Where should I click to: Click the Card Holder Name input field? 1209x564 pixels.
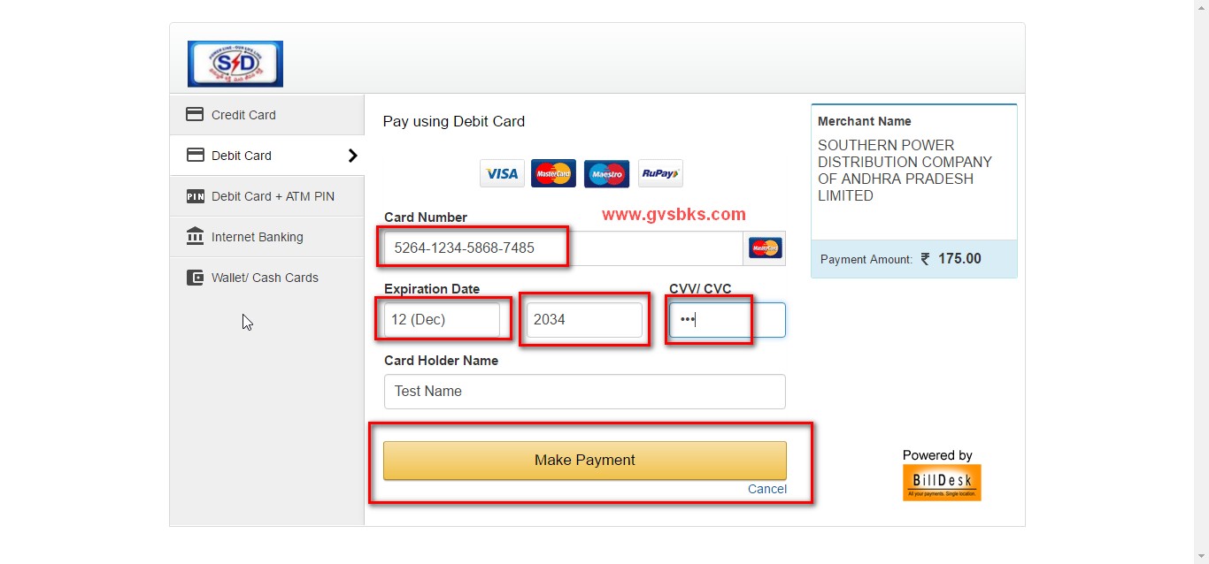(x=584, y=391)
